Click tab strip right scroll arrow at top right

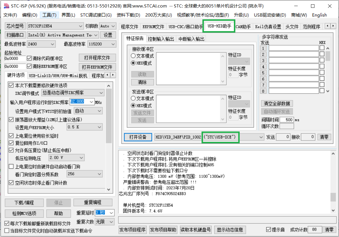(333, 26)
